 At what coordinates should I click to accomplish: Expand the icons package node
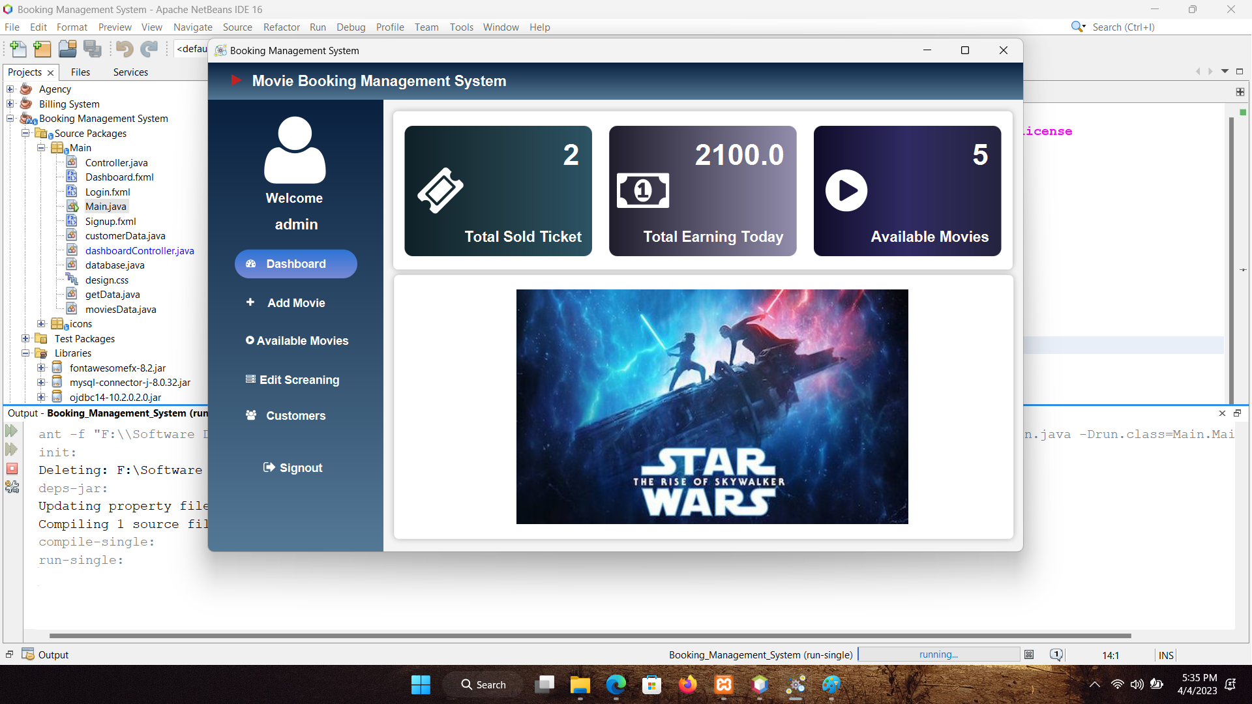41,324
